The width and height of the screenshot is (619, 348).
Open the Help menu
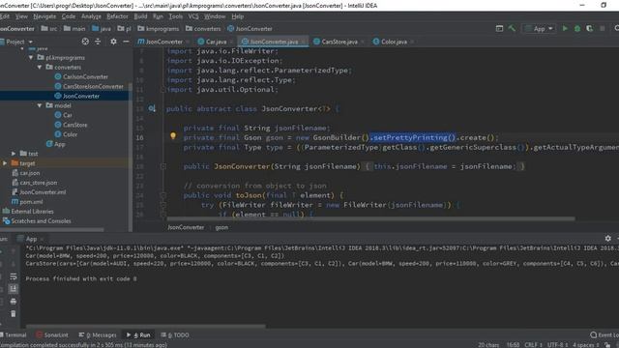[238, 16]
